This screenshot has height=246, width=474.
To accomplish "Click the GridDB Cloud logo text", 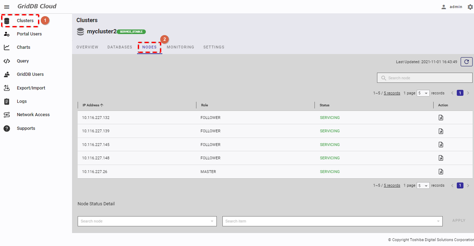I will [x=37, y=6].
